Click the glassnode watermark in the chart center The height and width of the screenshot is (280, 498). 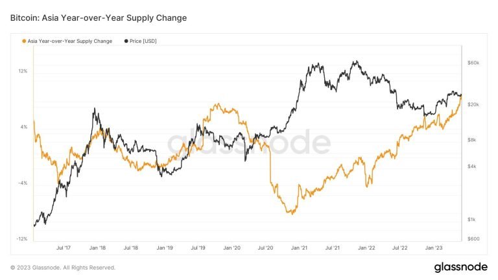pos(249,144)
